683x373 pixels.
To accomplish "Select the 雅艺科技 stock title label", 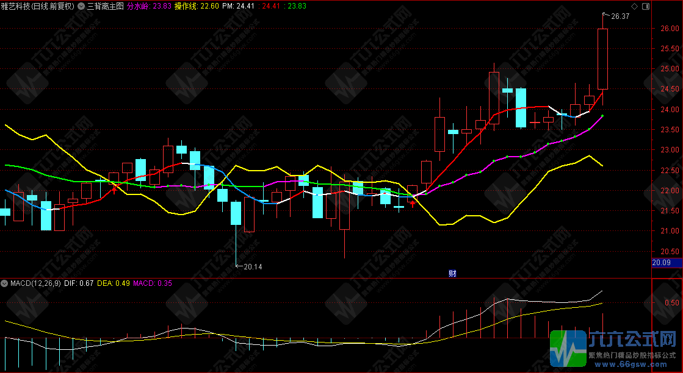I will pyautogui.click(x=38, y=7).
